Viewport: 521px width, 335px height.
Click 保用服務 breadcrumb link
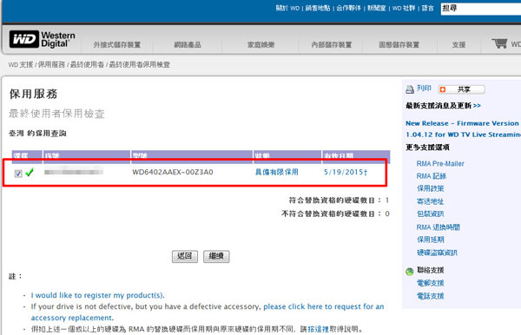coord(51,64)
